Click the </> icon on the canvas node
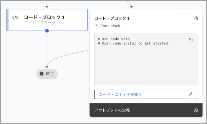The height and width of the screenshot is (124, 207). (15, 17)
